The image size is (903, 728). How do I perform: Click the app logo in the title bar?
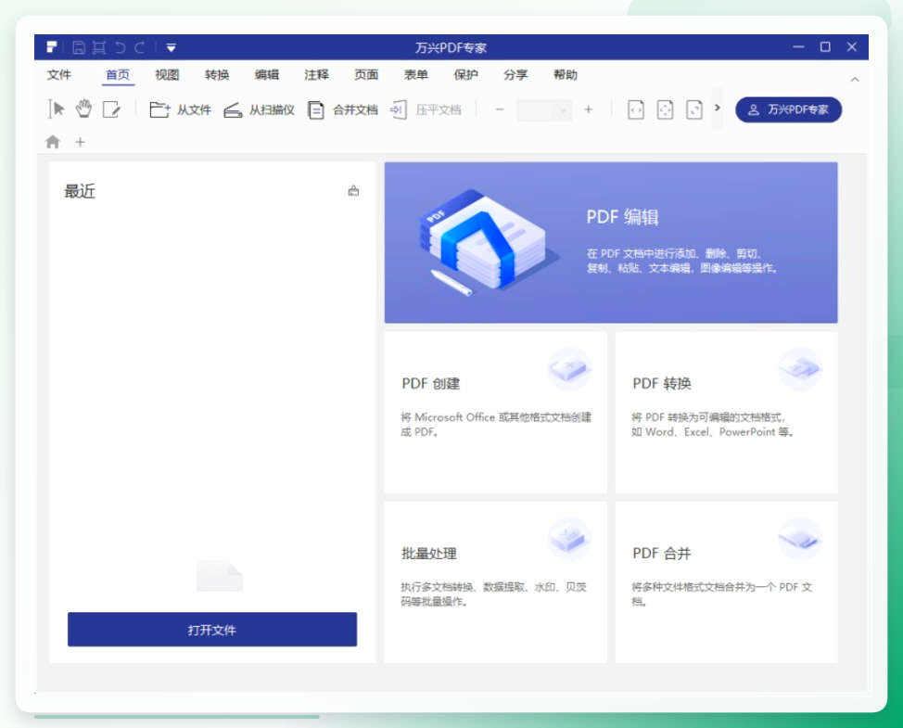click(52, 47)
